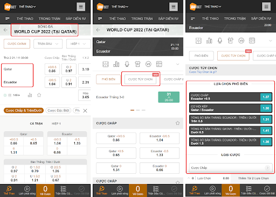Toggle Cược Đặc Biệt pill on left screen
Image resolution: width=276 pixels, height=197 pixels.
pos(58,110)
